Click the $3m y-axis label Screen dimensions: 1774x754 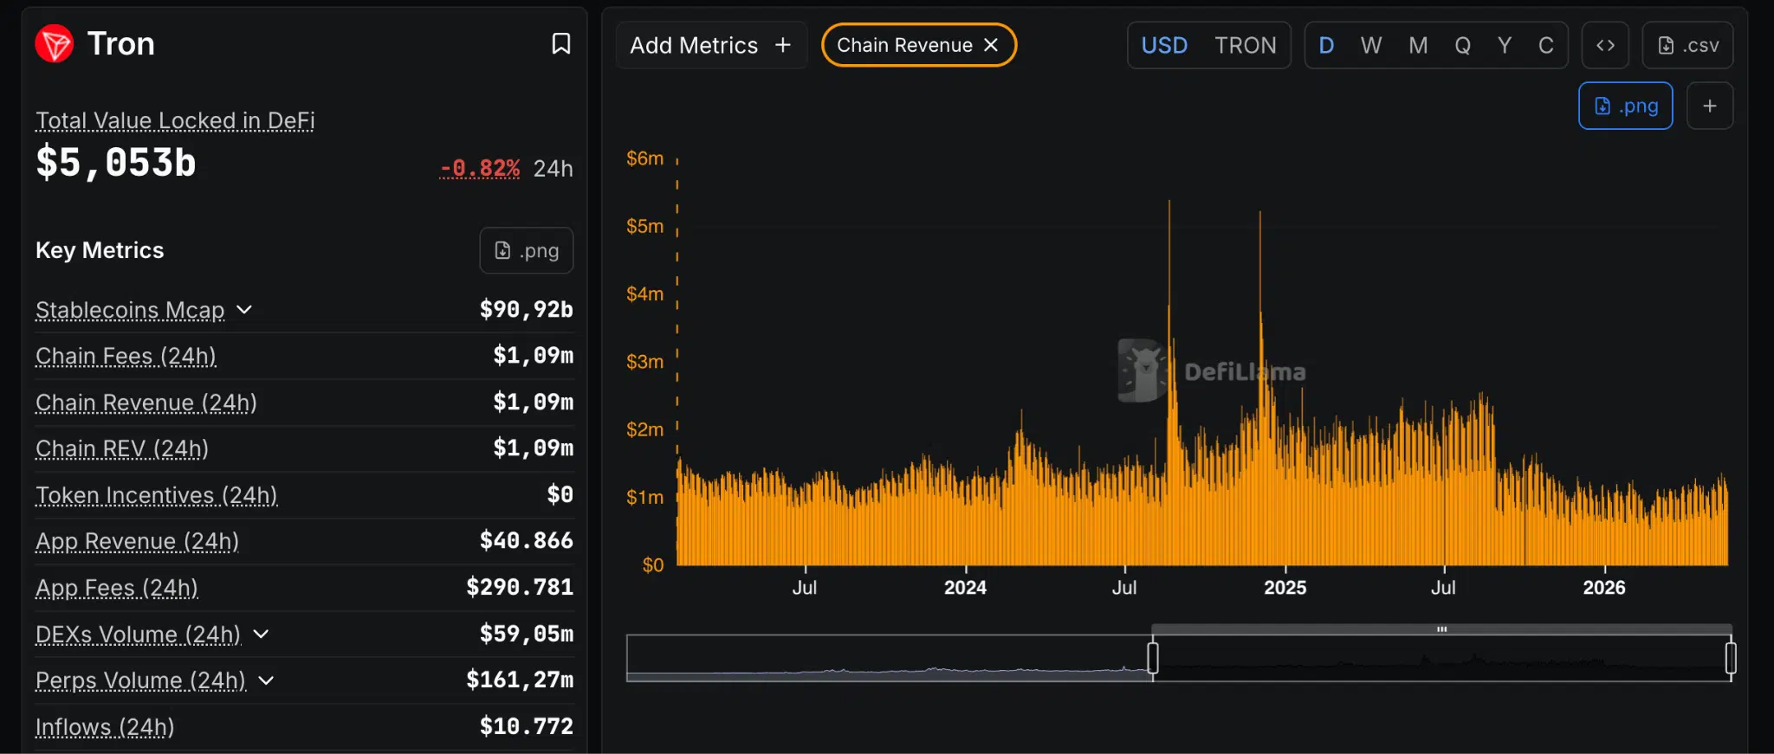(x=645, y=362)
